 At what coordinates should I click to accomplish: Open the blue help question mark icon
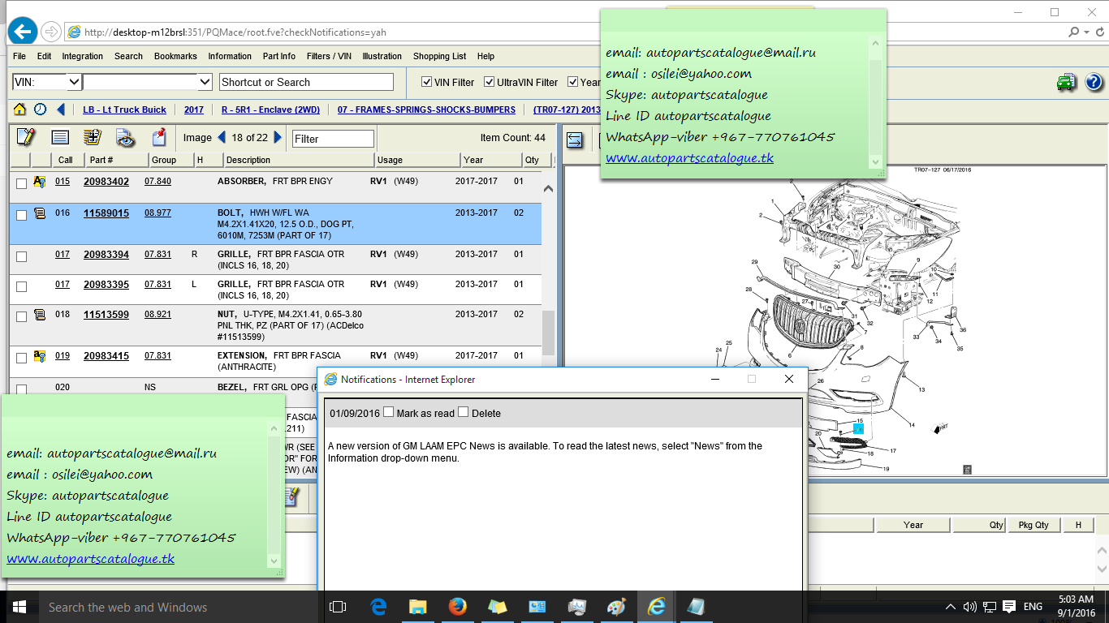[1094, 82]
